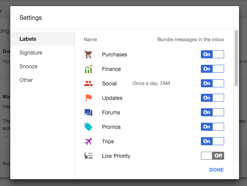Image resolution: width=247 pixels, height=186 pixels.
Task: Click the Finance chart icon
Action: [88, 69]
